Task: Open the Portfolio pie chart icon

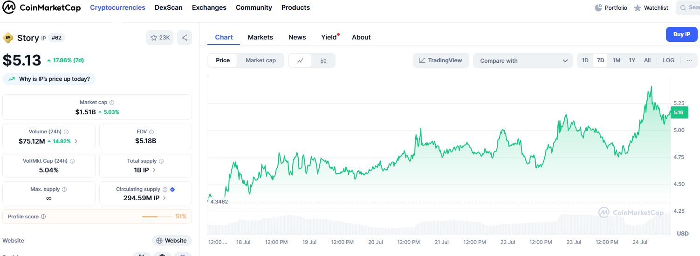Action: (598, 8)
